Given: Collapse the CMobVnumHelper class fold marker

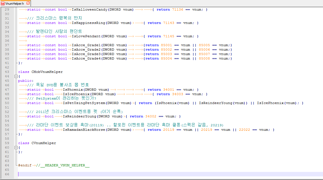Looking at the screenshot, I should coord(16,76).
